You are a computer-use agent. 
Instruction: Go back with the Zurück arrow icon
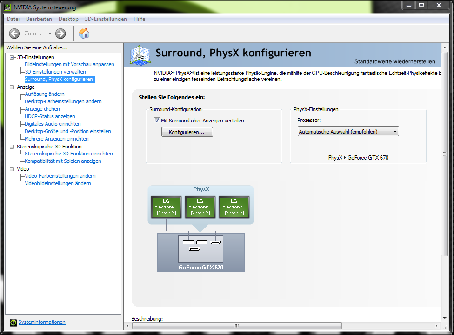tap(14, 33)
